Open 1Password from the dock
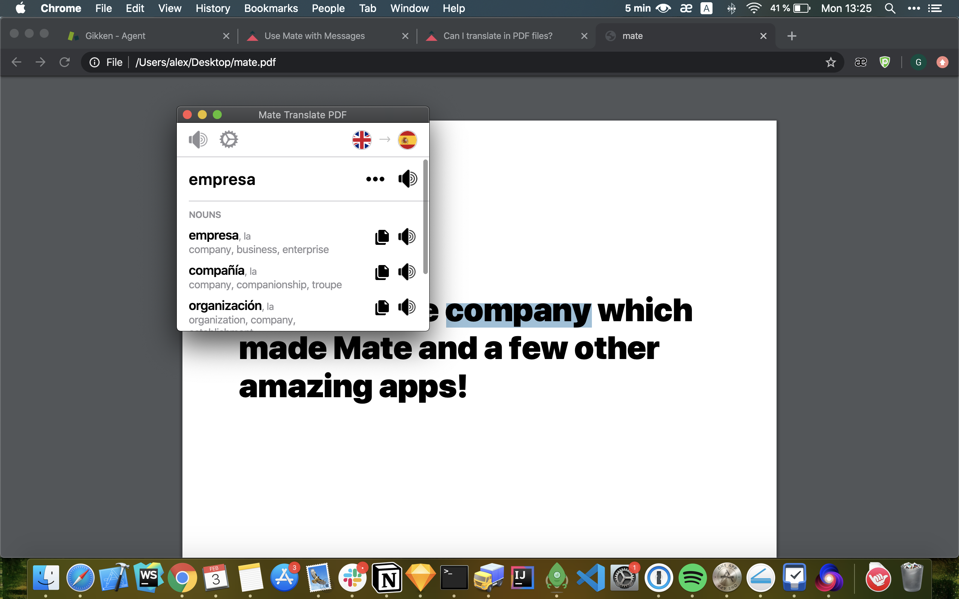This screenshot has width=959, height=599. click(x=659, y=577)
